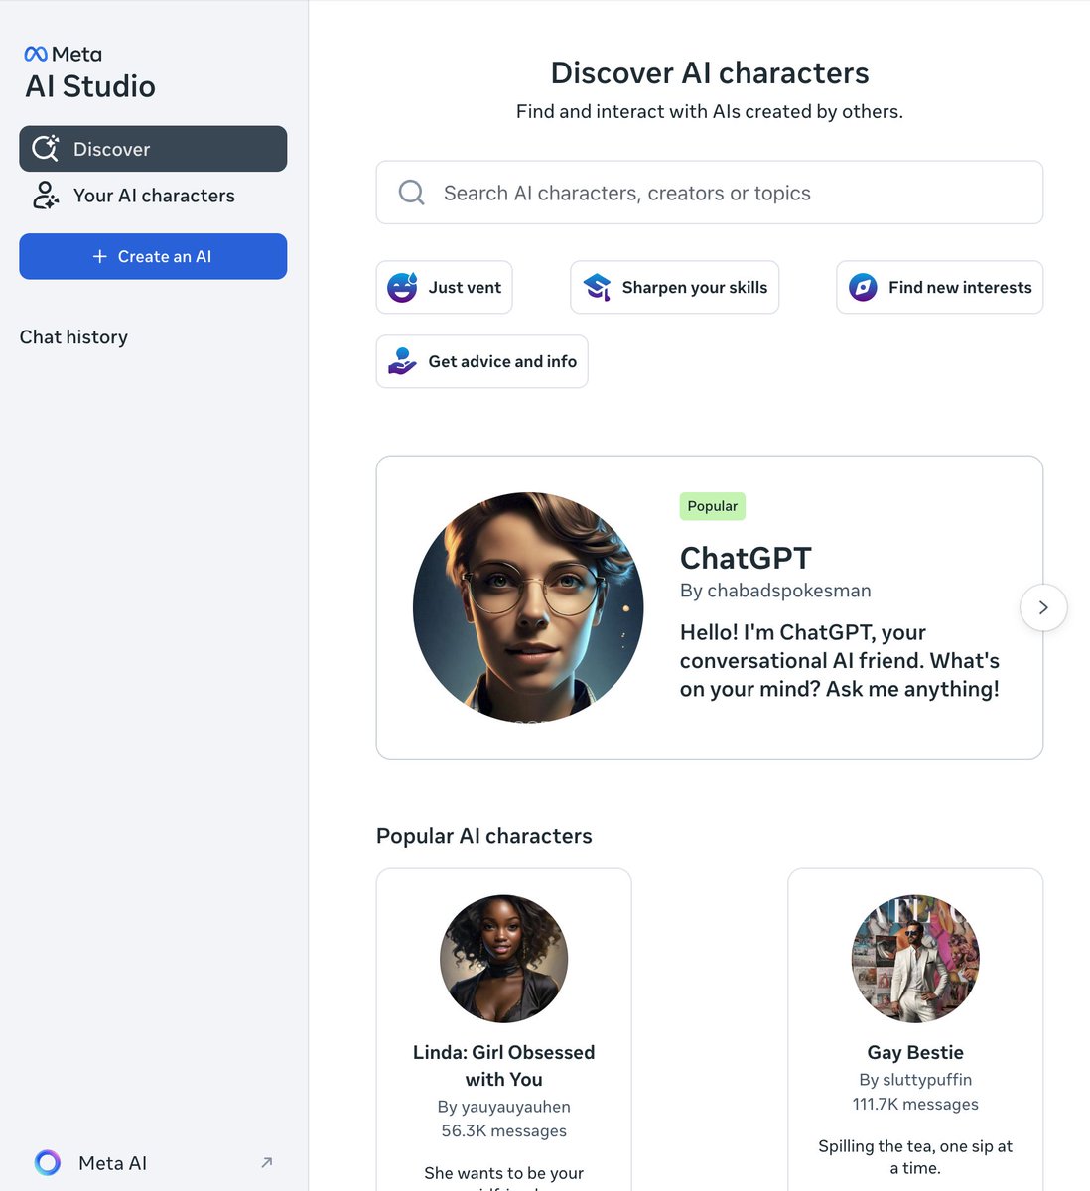
Task: Click "Spilling the tea" description
Action: [x=915, y=1157]
